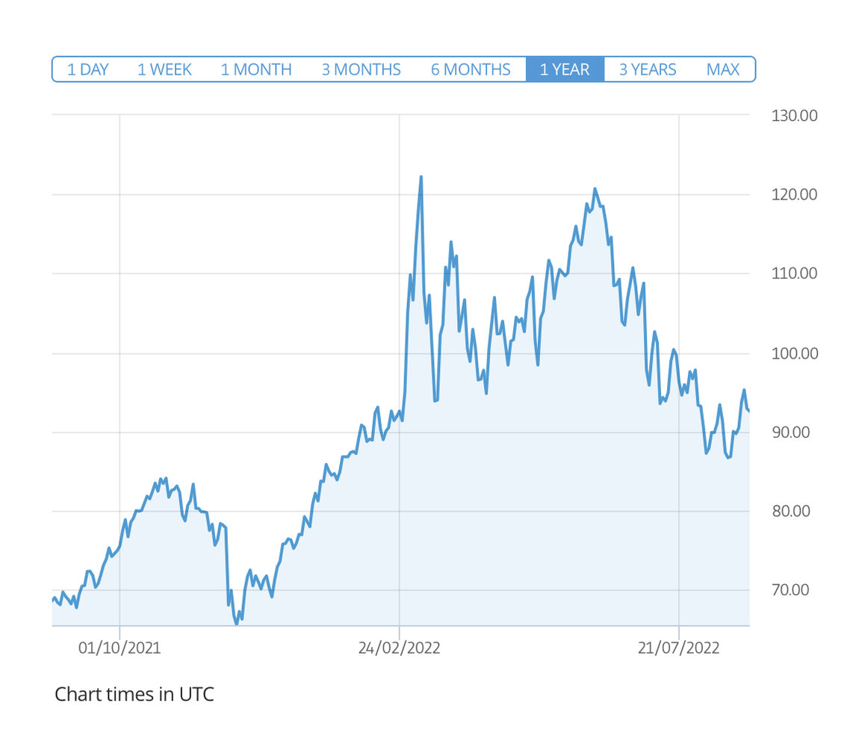
Task: Click the 24/02/2022 date axis label
Action: pyautogui.click(x=399, y=648)
